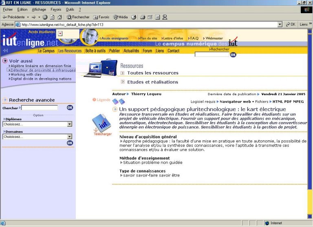Click the book file-type icons beside Légende
This screenshot has height=227, width=313.
click(x=119, y=101)
